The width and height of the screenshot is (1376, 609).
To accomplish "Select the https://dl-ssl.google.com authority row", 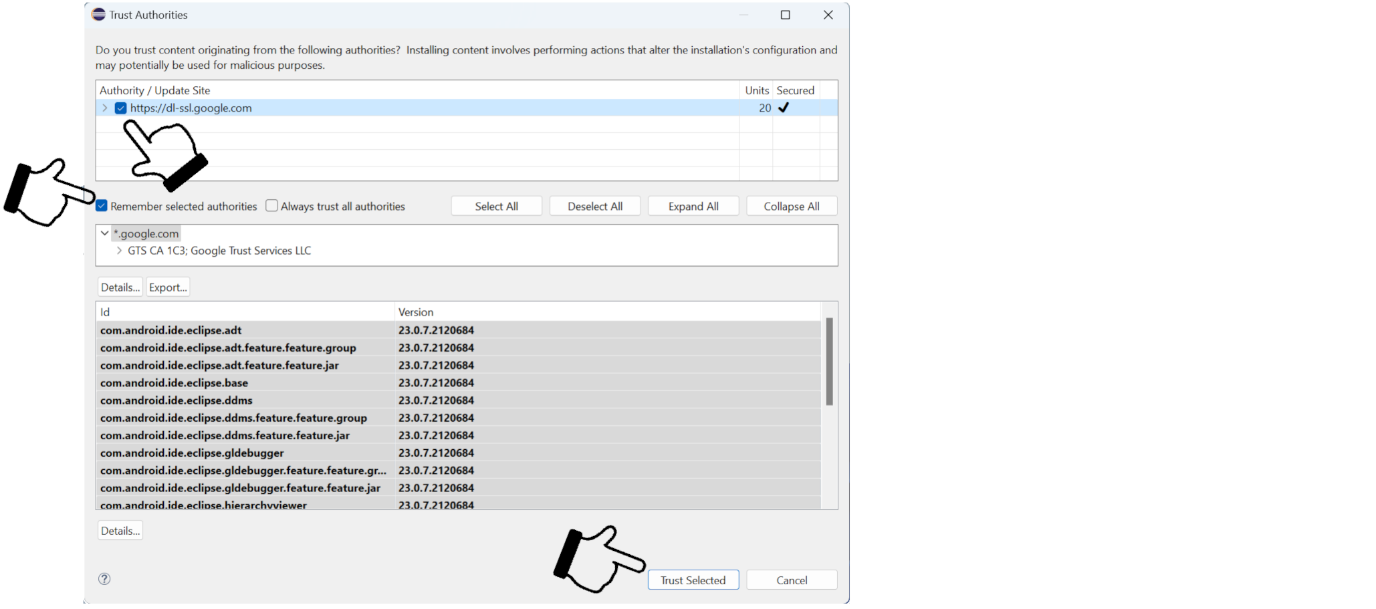I will pyautogui.click(x=467, y=108).
